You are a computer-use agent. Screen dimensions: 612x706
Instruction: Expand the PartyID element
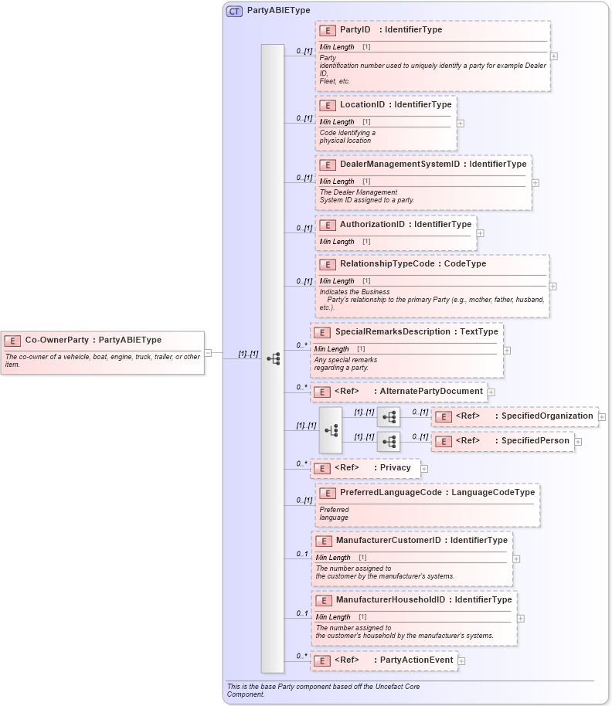[x=554, y=56]
